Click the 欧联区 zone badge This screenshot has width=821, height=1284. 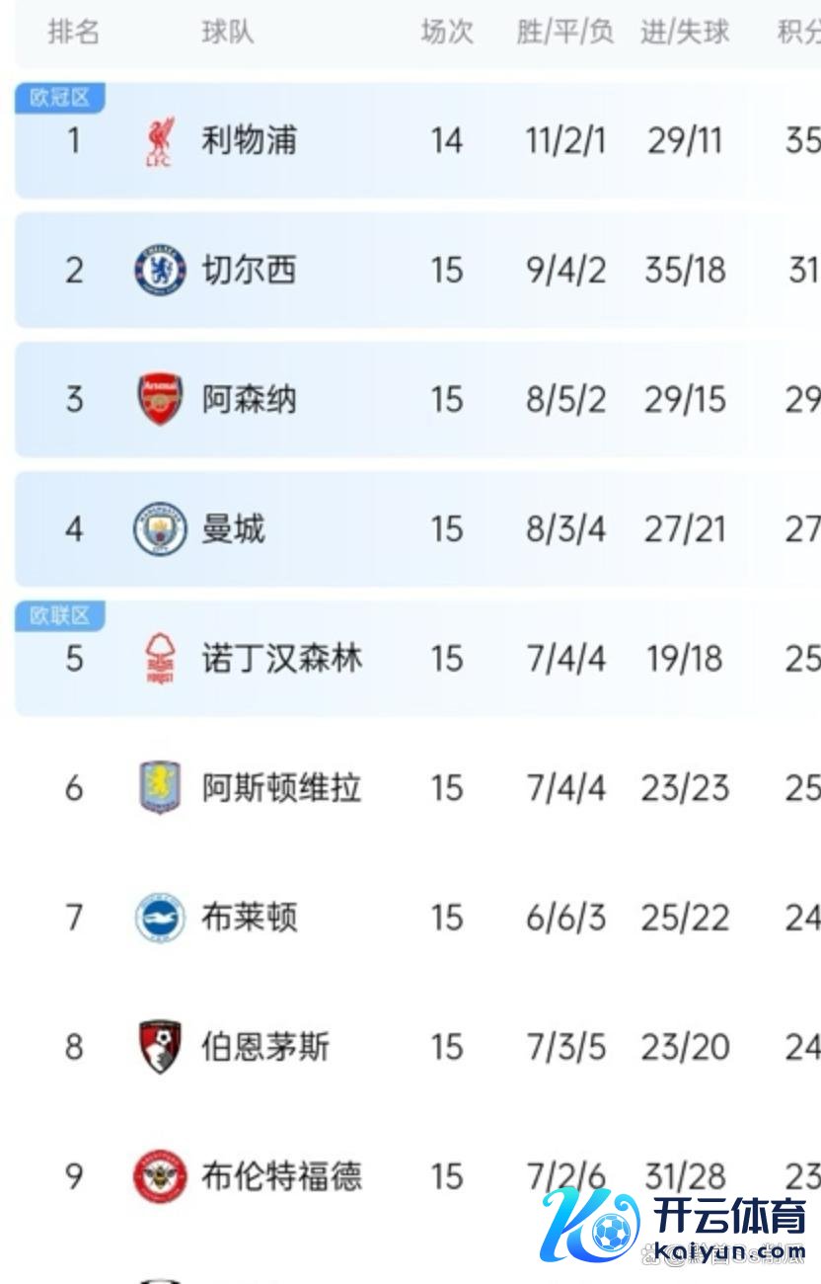click(x=60, y=616)
